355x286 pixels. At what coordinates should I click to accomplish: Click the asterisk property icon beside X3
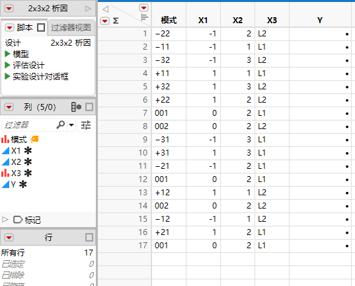28,173
